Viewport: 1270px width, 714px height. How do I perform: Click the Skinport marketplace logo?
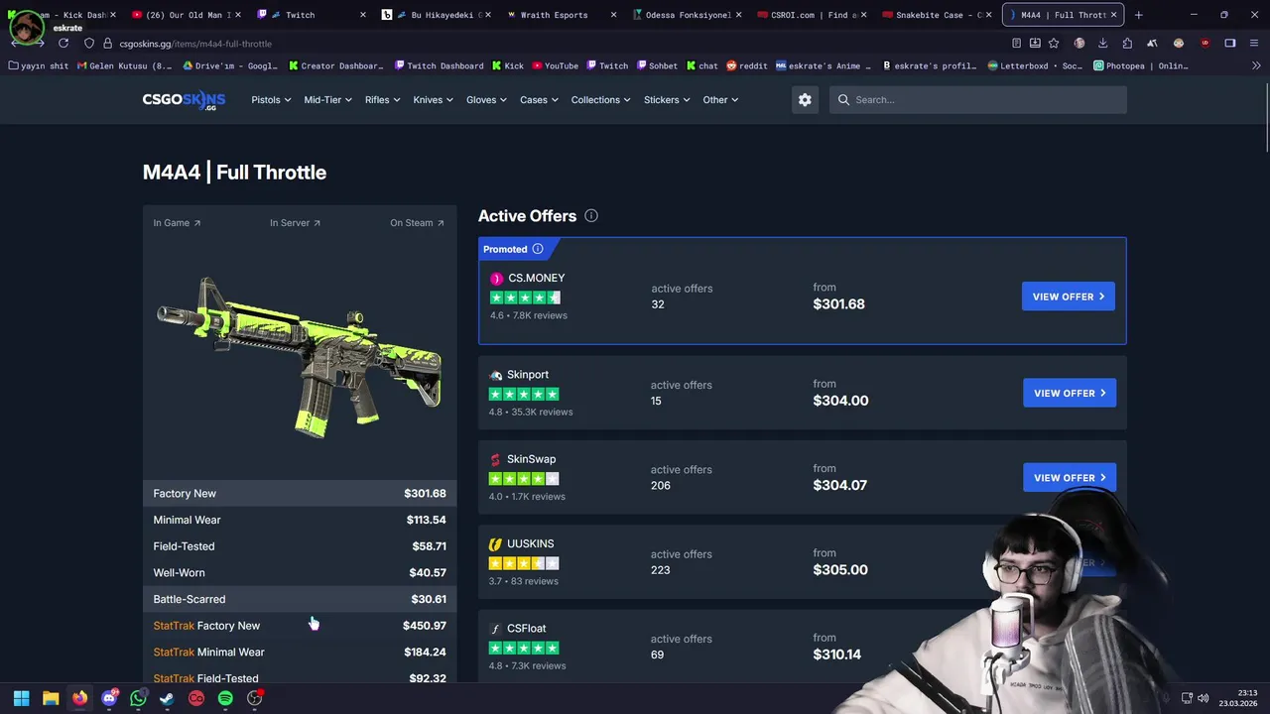495,375
